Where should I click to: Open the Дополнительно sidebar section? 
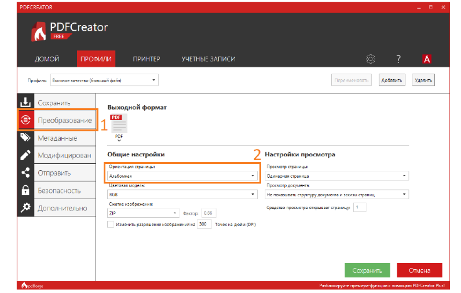(x=65, y=208)
